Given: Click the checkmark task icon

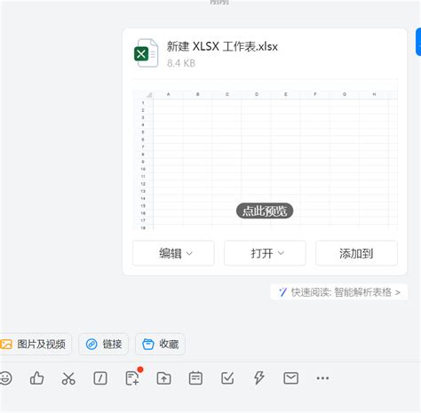Looking at the screenshot, I should point(227,378).
